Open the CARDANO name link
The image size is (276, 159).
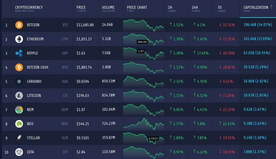click(x=34, y=81)
